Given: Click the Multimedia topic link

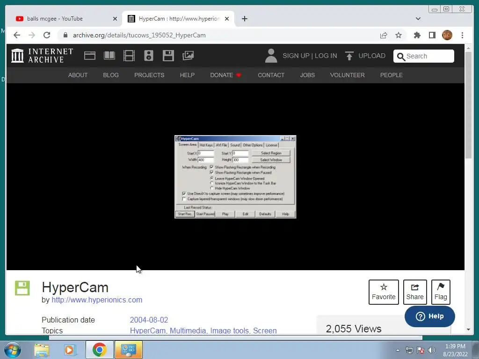Looking at the screenshot, I should [x=188, y=330].
